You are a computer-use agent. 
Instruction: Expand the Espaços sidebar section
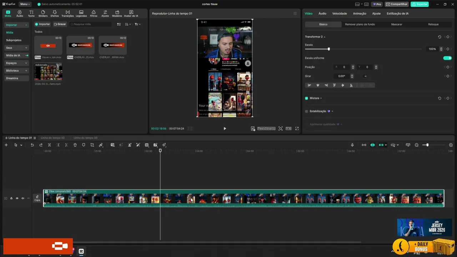click(x=16, y=63)
